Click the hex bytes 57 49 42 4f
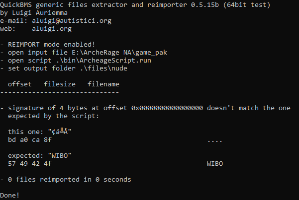Screen dimensions: 299x200 (30, 163)
